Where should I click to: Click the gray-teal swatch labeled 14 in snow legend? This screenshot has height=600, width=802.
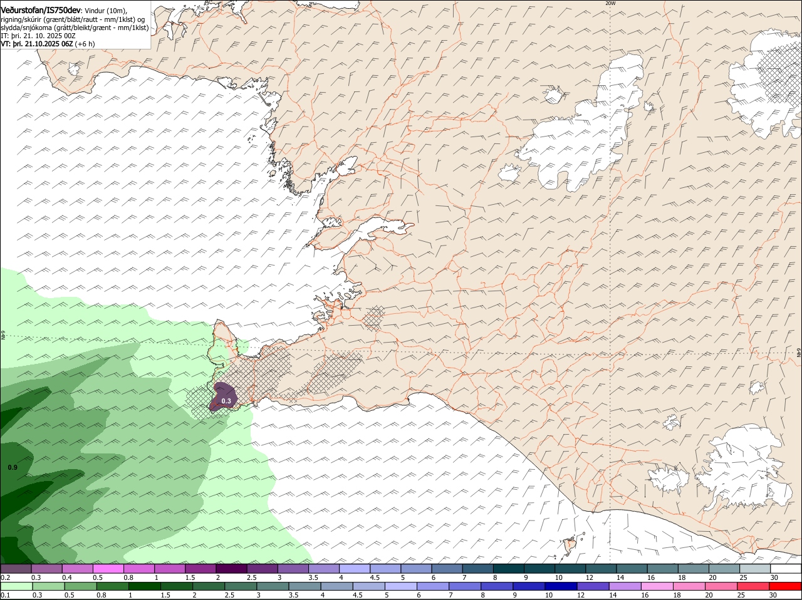point(632,568)
